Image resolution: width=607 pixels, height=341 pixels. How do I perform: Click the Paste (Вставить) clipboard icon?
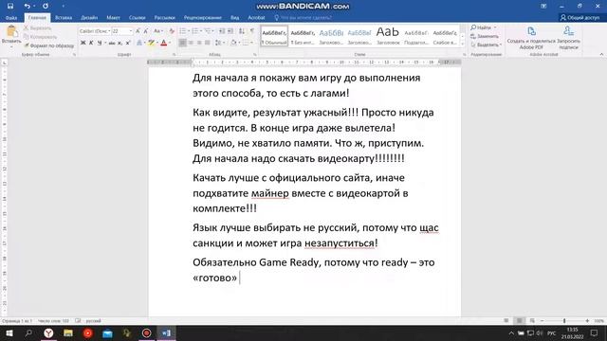pyautogui.click(x=11, y=31)
